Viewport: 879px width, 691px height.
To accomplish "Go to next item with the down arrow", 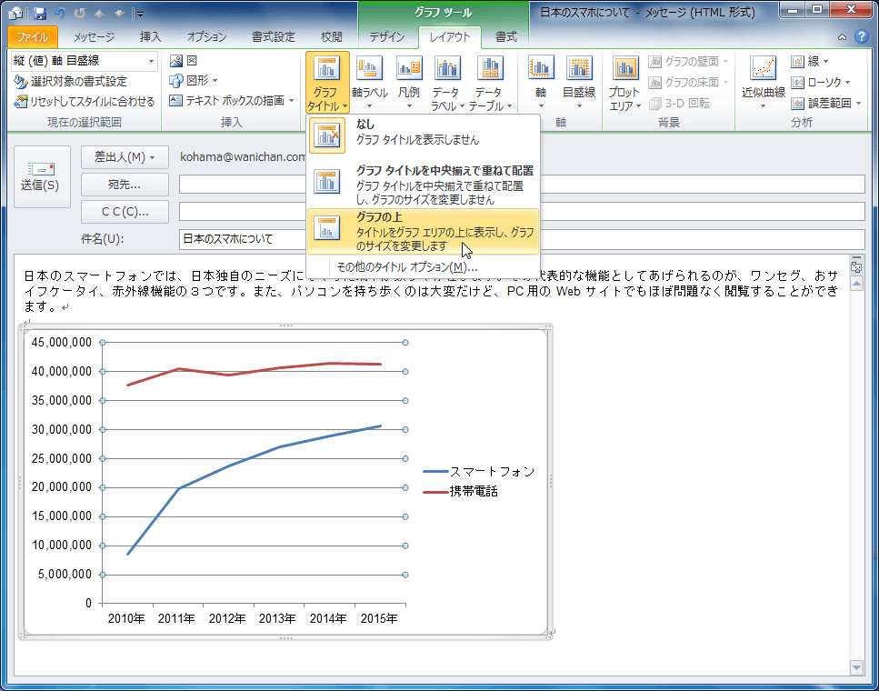I will point(118,13).
